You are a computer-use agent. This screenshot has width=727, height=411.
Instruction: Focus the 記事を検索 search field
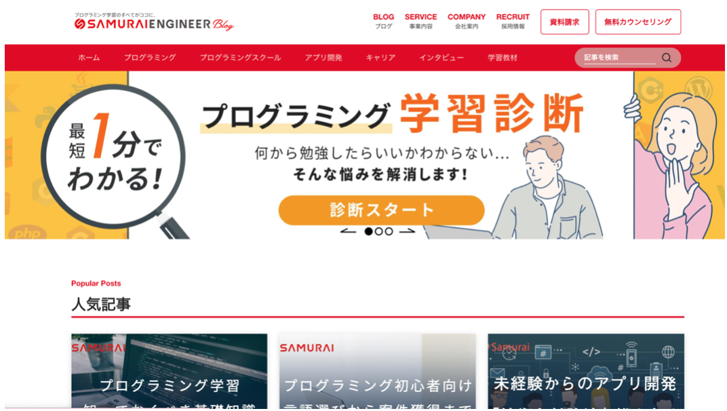click(619, 58)
